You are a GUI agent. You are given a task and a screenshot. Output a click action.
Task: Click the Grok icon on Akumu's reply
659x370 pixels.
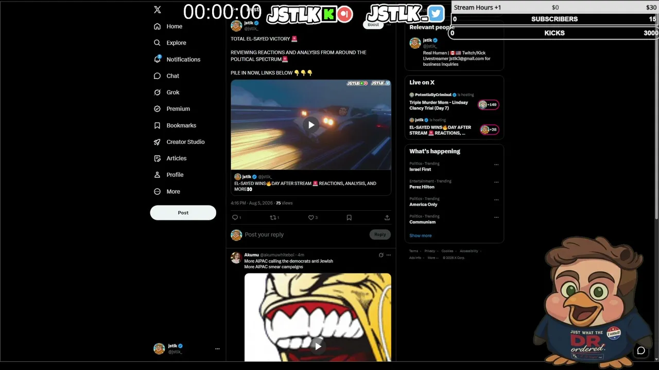(x=381, y=255)
